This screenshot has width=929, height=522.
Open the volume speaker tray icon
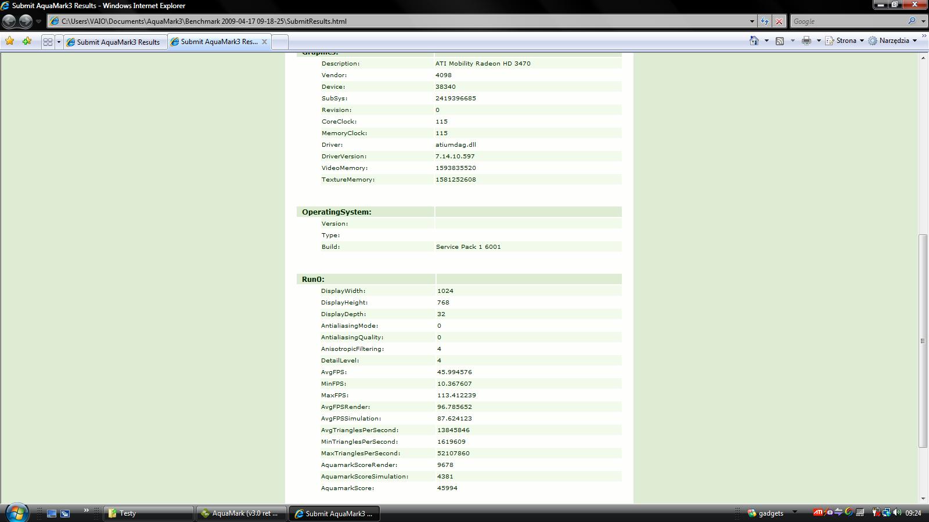(x=897, y=513)
